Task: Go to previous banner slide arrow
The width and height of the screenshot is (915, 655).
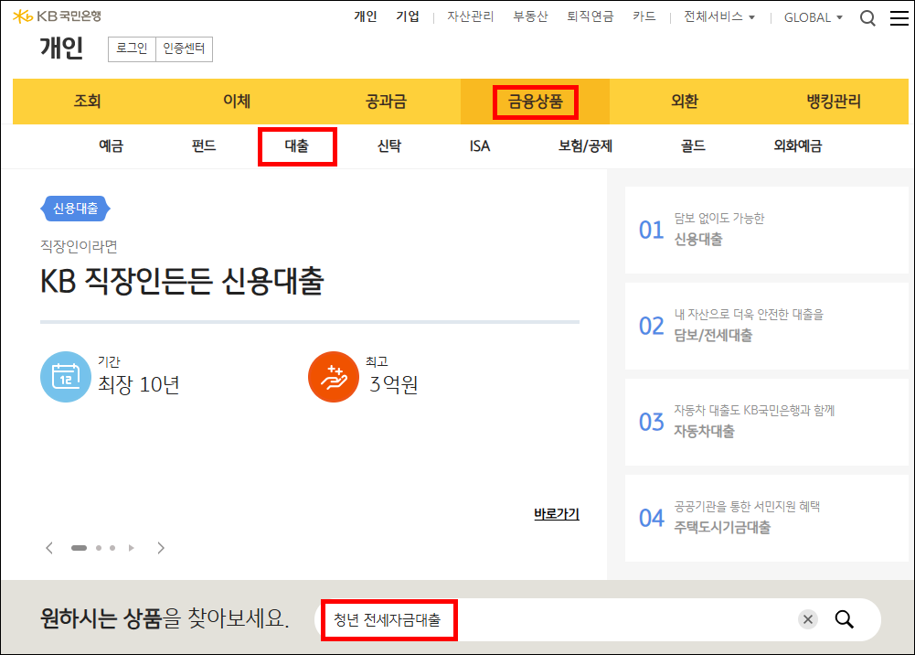Action: (x=49, y=548)
